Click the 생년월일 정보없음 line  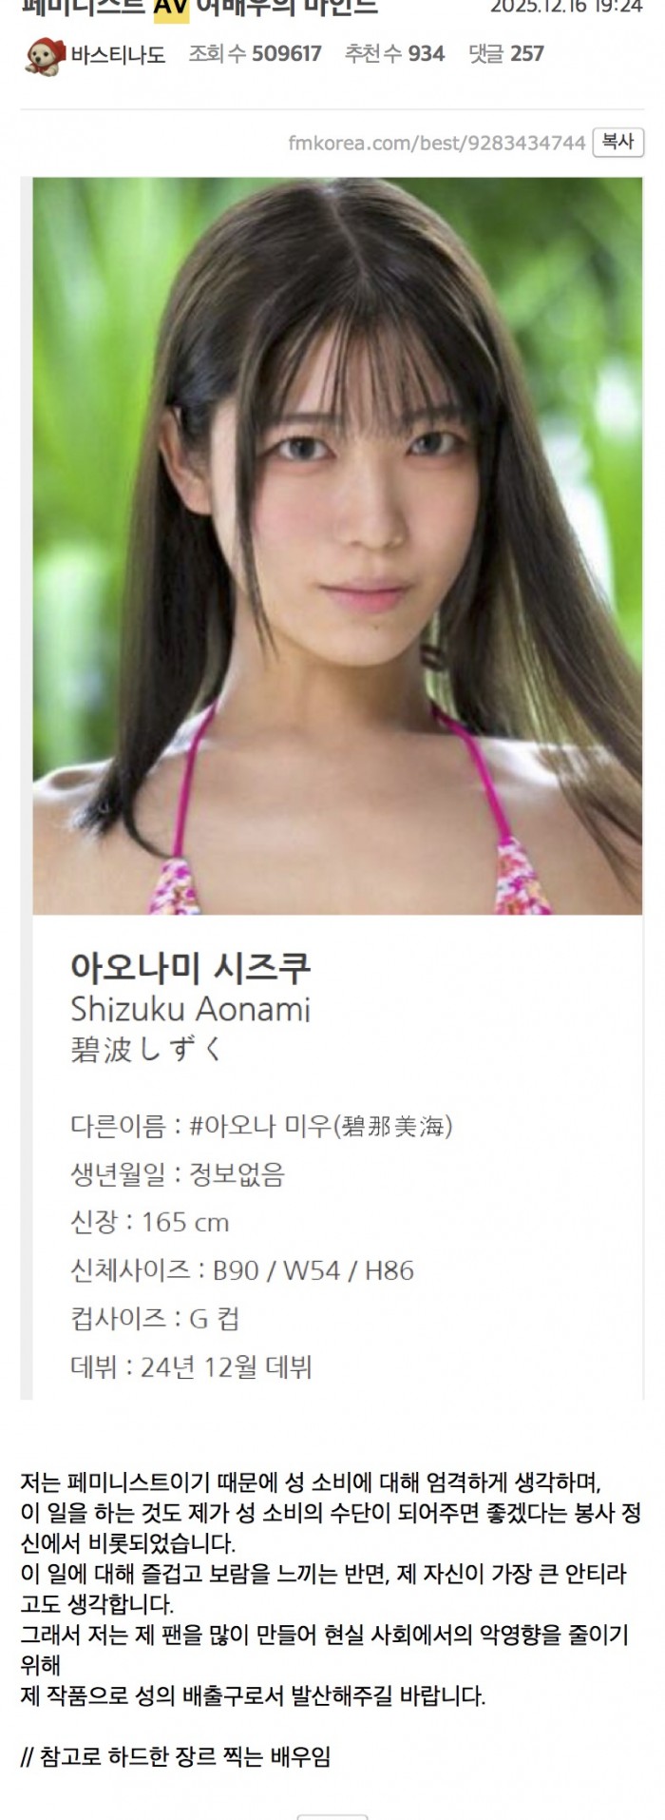point(178,1174)
